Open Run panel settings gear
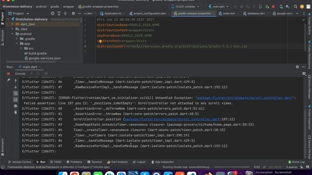Screen dimensions: 312x175 click(x=297, y=67)
